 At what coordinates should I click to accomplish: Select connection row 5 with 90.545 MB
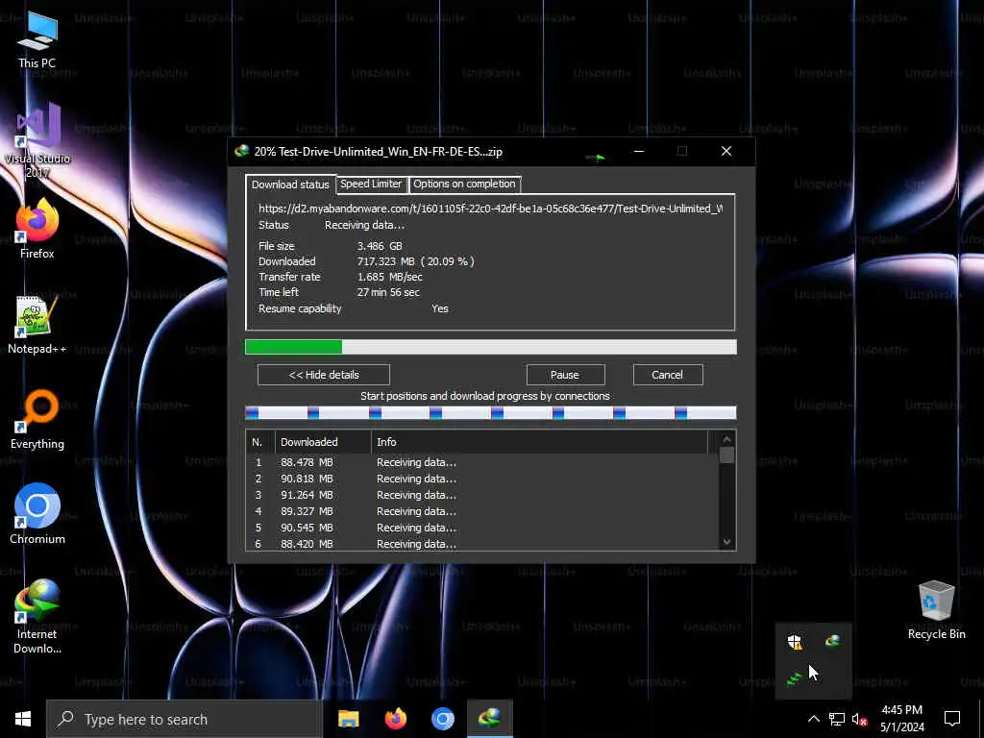(x=482, y=528)
